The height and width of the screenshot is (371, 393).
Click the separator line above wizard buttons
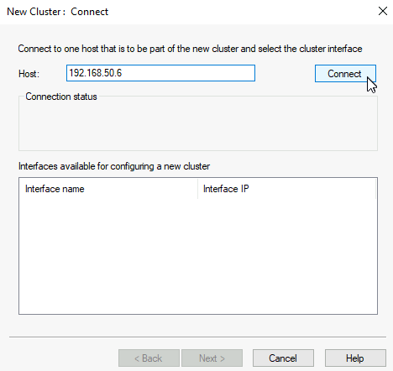point(197,337)
